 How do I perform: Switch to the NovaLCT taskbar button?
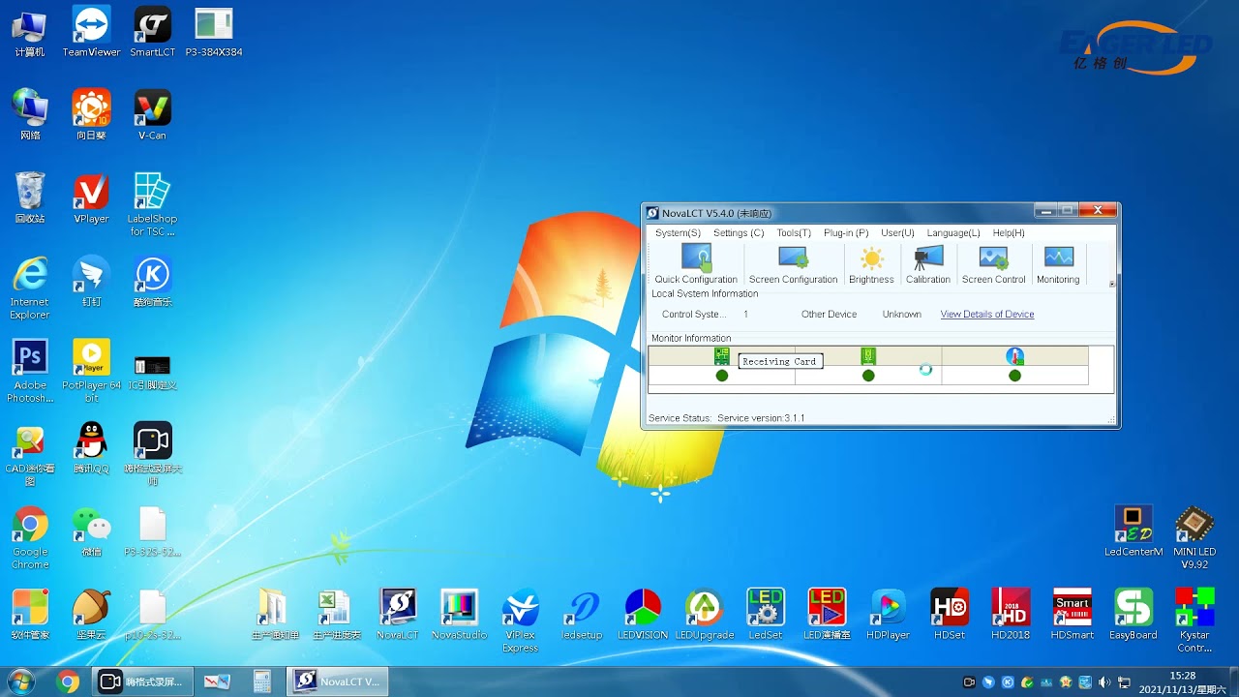pos(339,682)
